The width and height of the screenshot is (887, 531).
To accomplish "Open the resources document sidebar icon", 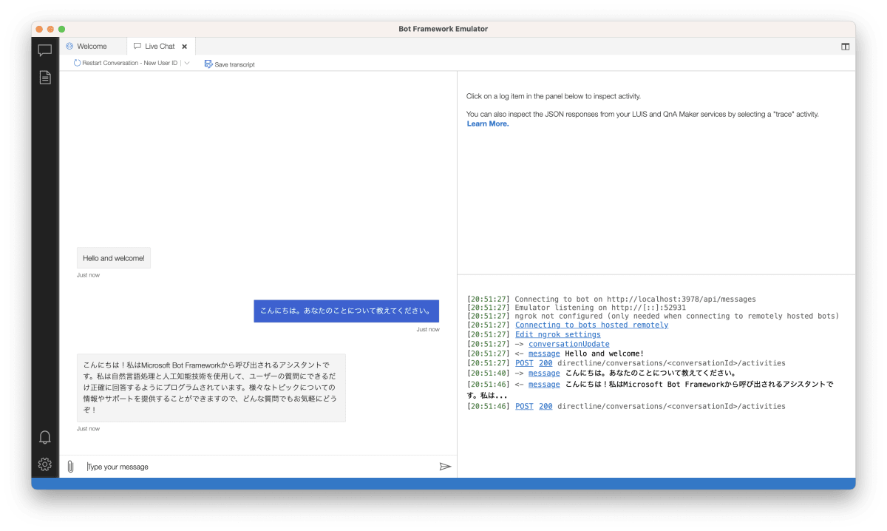I will point(45,77).
